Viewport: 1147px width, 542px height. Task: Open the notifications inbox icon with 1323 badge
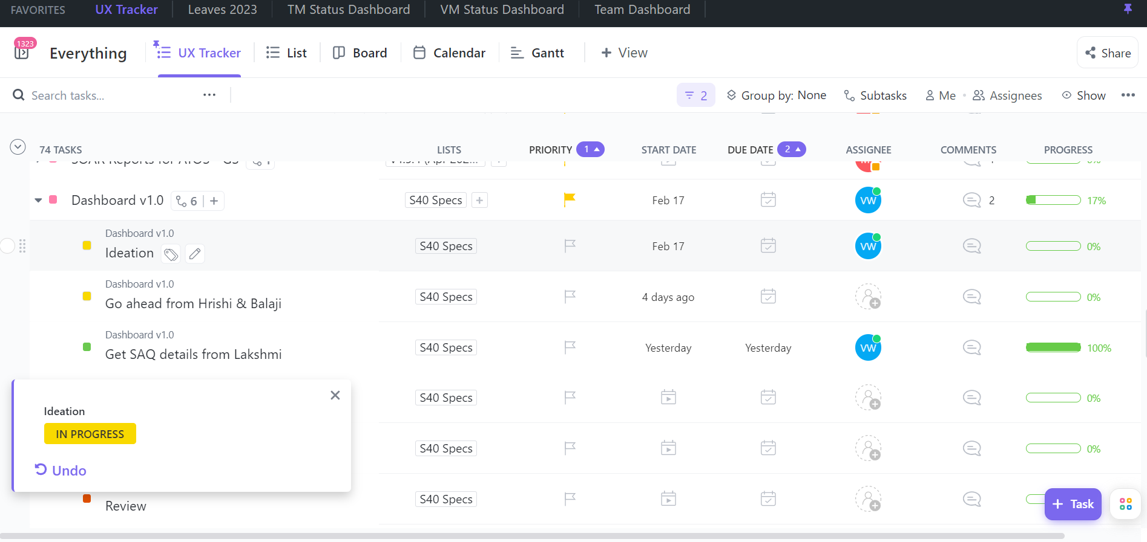click(x=22, y=53)
